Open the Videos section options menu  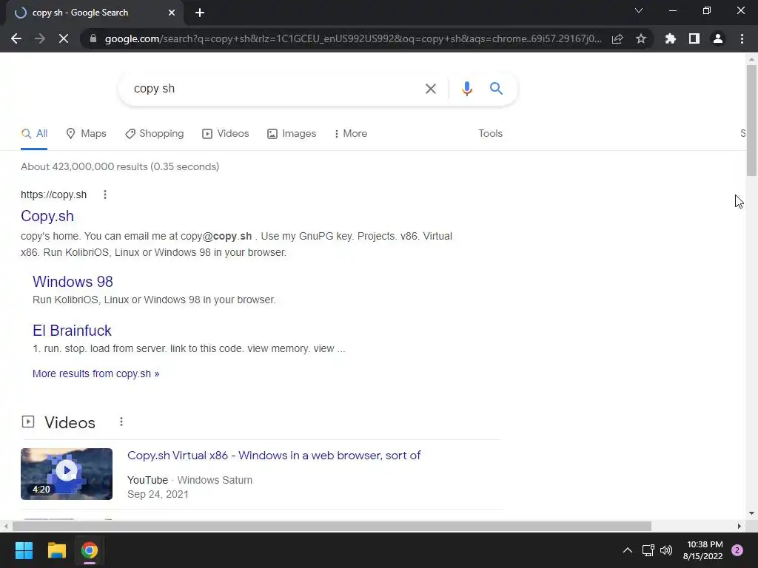click(121, 422)
